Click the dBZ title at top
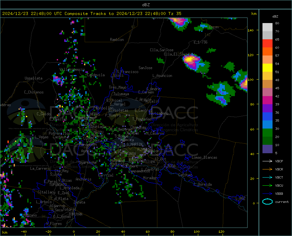This screenshot has height=236, width=292. 146,5
